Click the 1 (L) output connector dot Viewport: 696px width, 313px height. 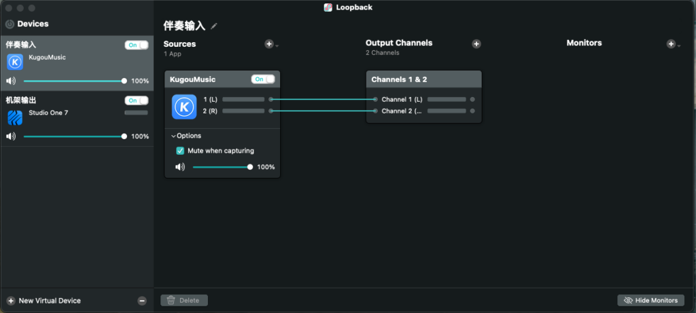(271, 99)
